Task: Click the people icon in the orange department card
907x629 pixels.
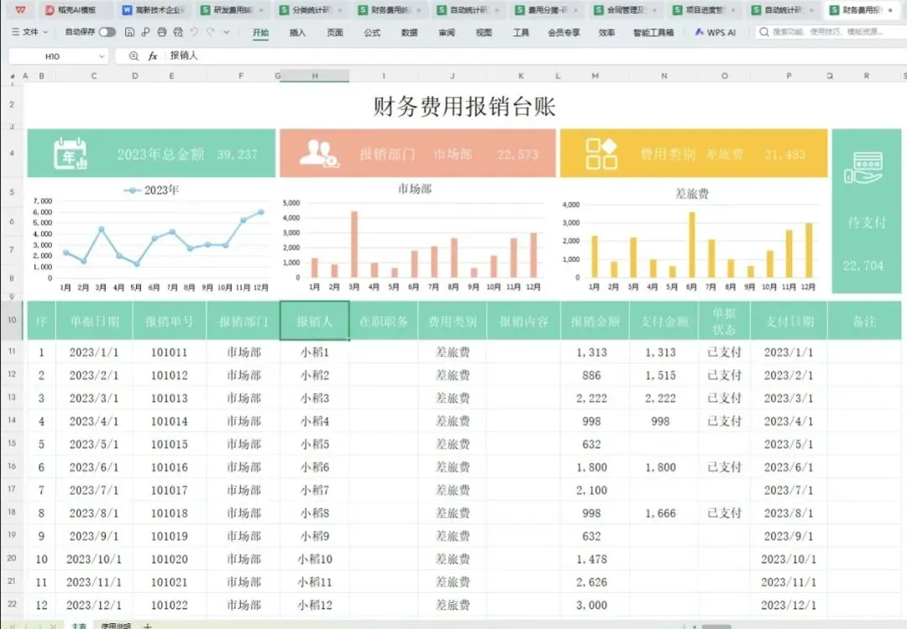Action: [319, 154]
